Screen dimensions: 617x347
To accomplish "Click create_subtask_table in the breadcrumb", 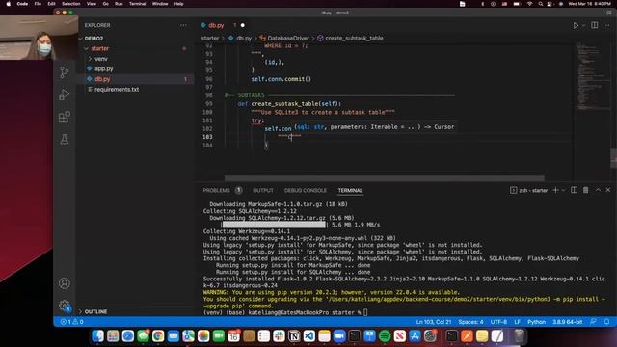I will pyautogui.click(x=354, y=39).
